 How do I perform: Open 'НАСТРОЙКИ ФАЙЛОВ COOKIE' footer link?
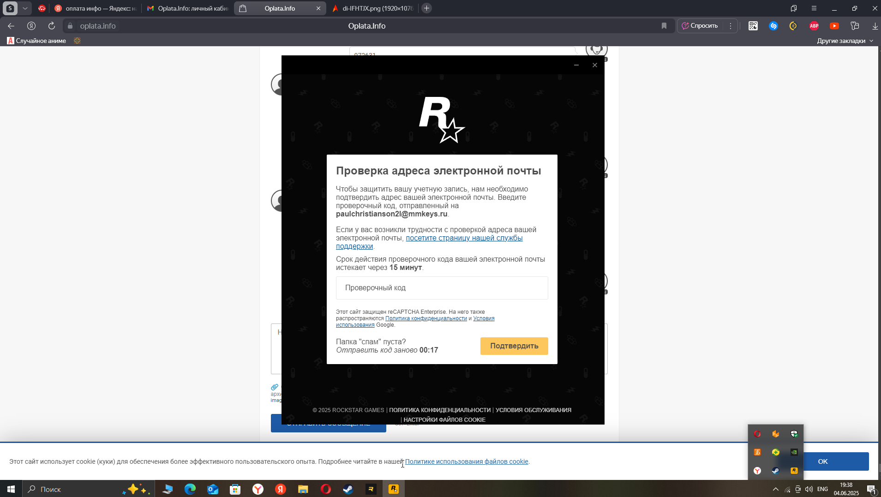(x=444, y=420)
